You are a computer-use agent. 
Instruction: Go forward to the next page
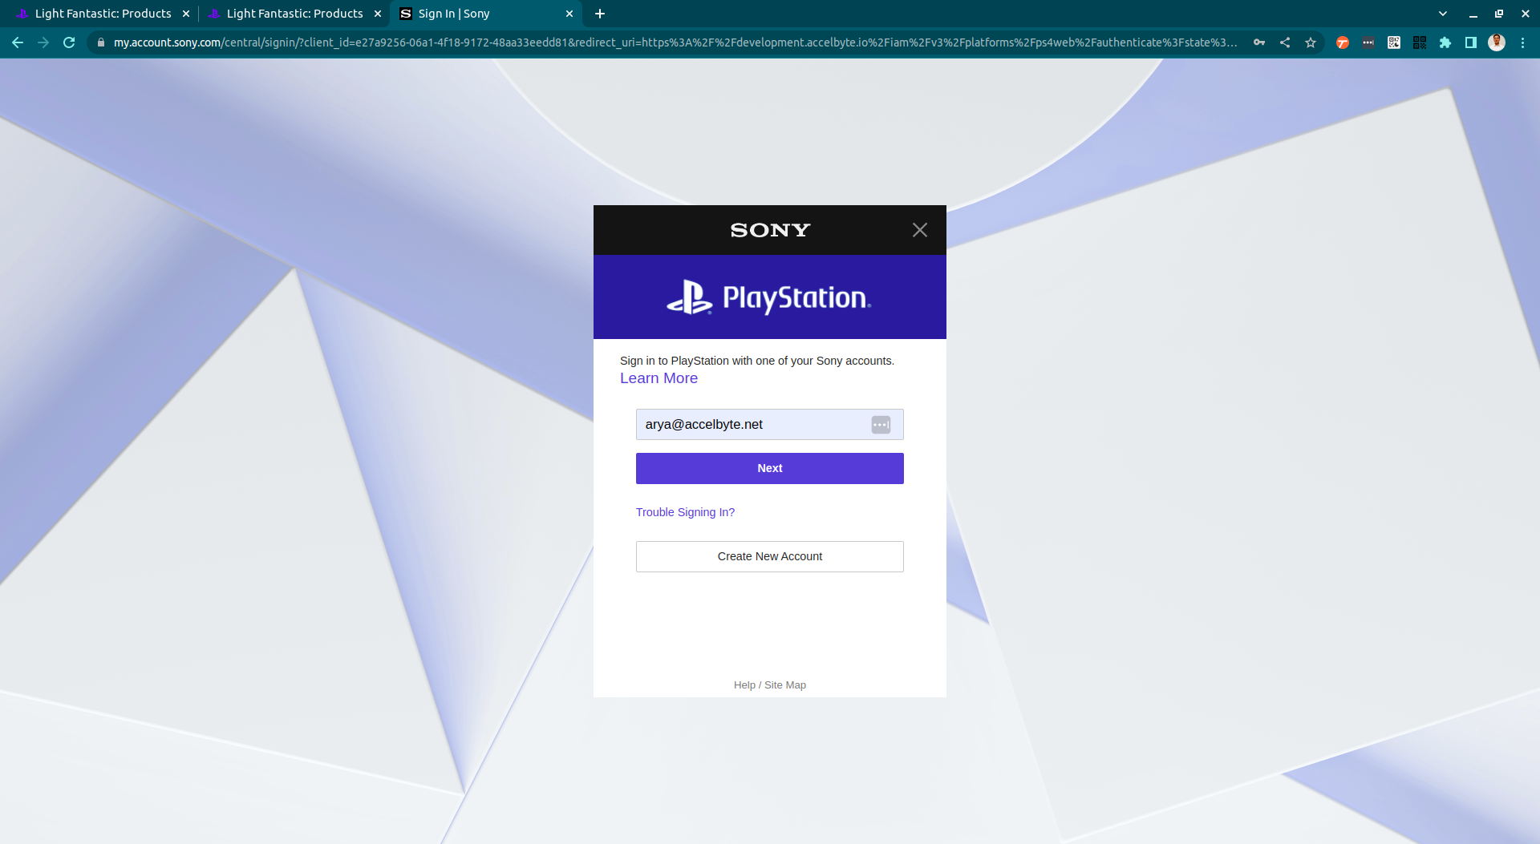[x=43, y=42]
